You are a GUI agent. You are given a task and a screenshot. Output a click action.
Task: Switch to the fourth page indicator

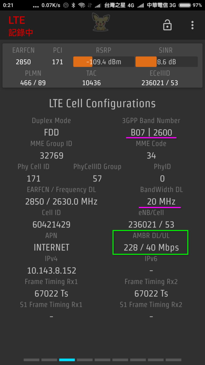point(85,360)
